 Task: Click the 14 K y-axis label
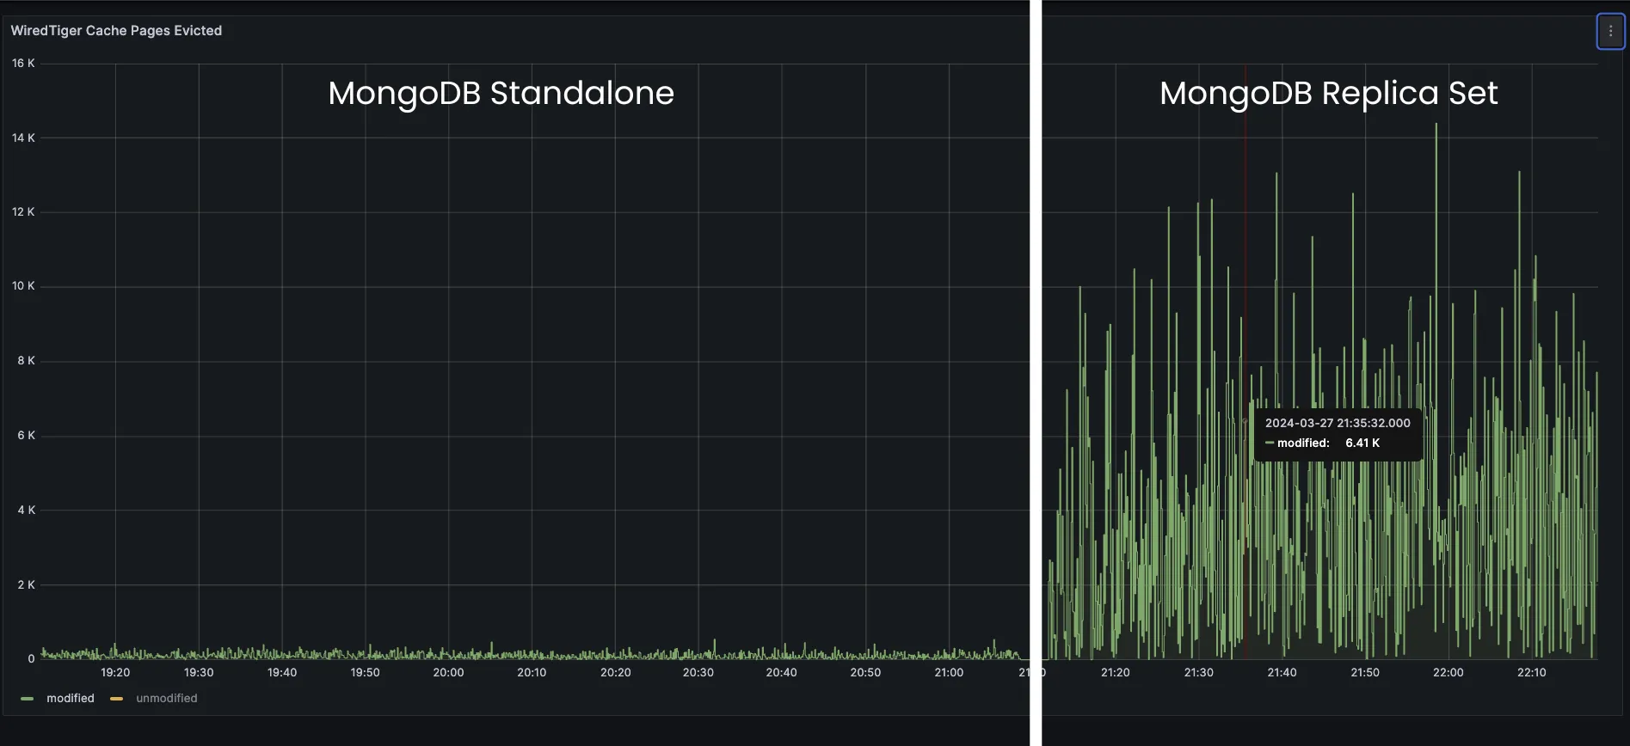tap(23, 138)
